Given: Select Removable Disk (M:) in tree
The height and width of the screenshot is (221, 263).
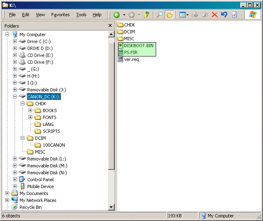Looking at the screenshot, I should click(47, 166).
